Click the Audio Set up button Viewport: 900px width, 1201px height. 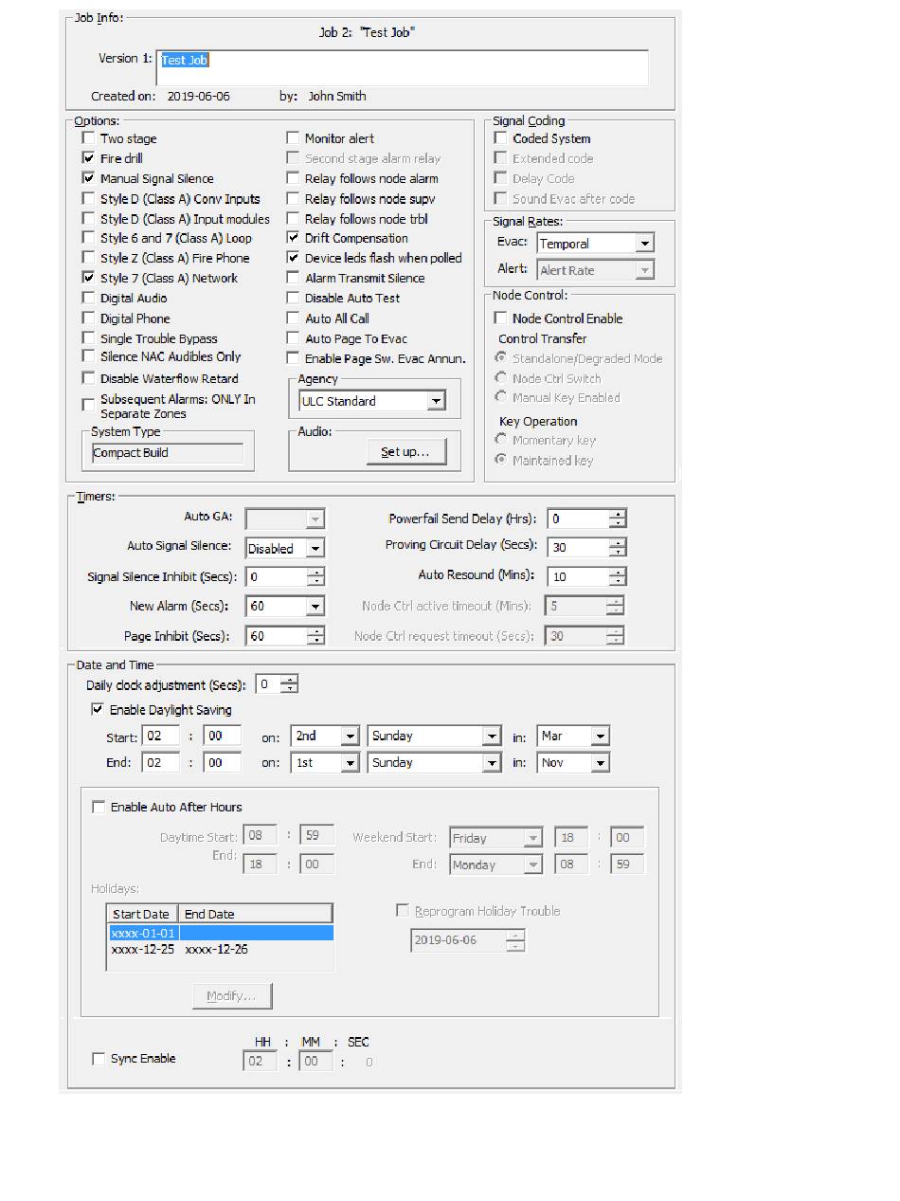(x=405, y=452)
